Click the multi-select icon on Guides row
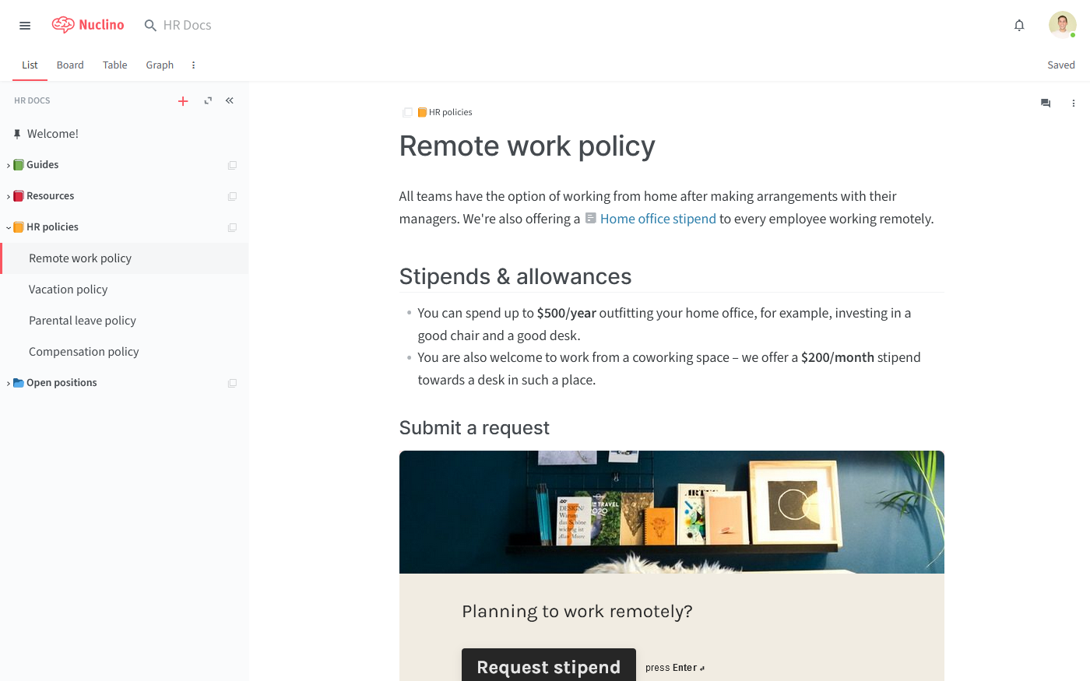Viewport: 1090px width, 681px height. tap(232, 165)
